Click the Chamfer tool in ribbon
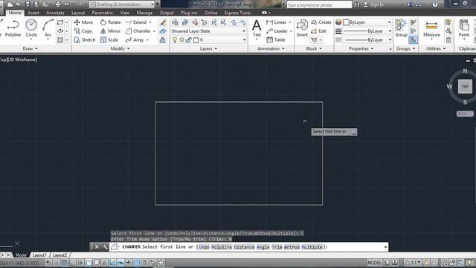This screenshot has height=268, width=476. click(138, 31)
